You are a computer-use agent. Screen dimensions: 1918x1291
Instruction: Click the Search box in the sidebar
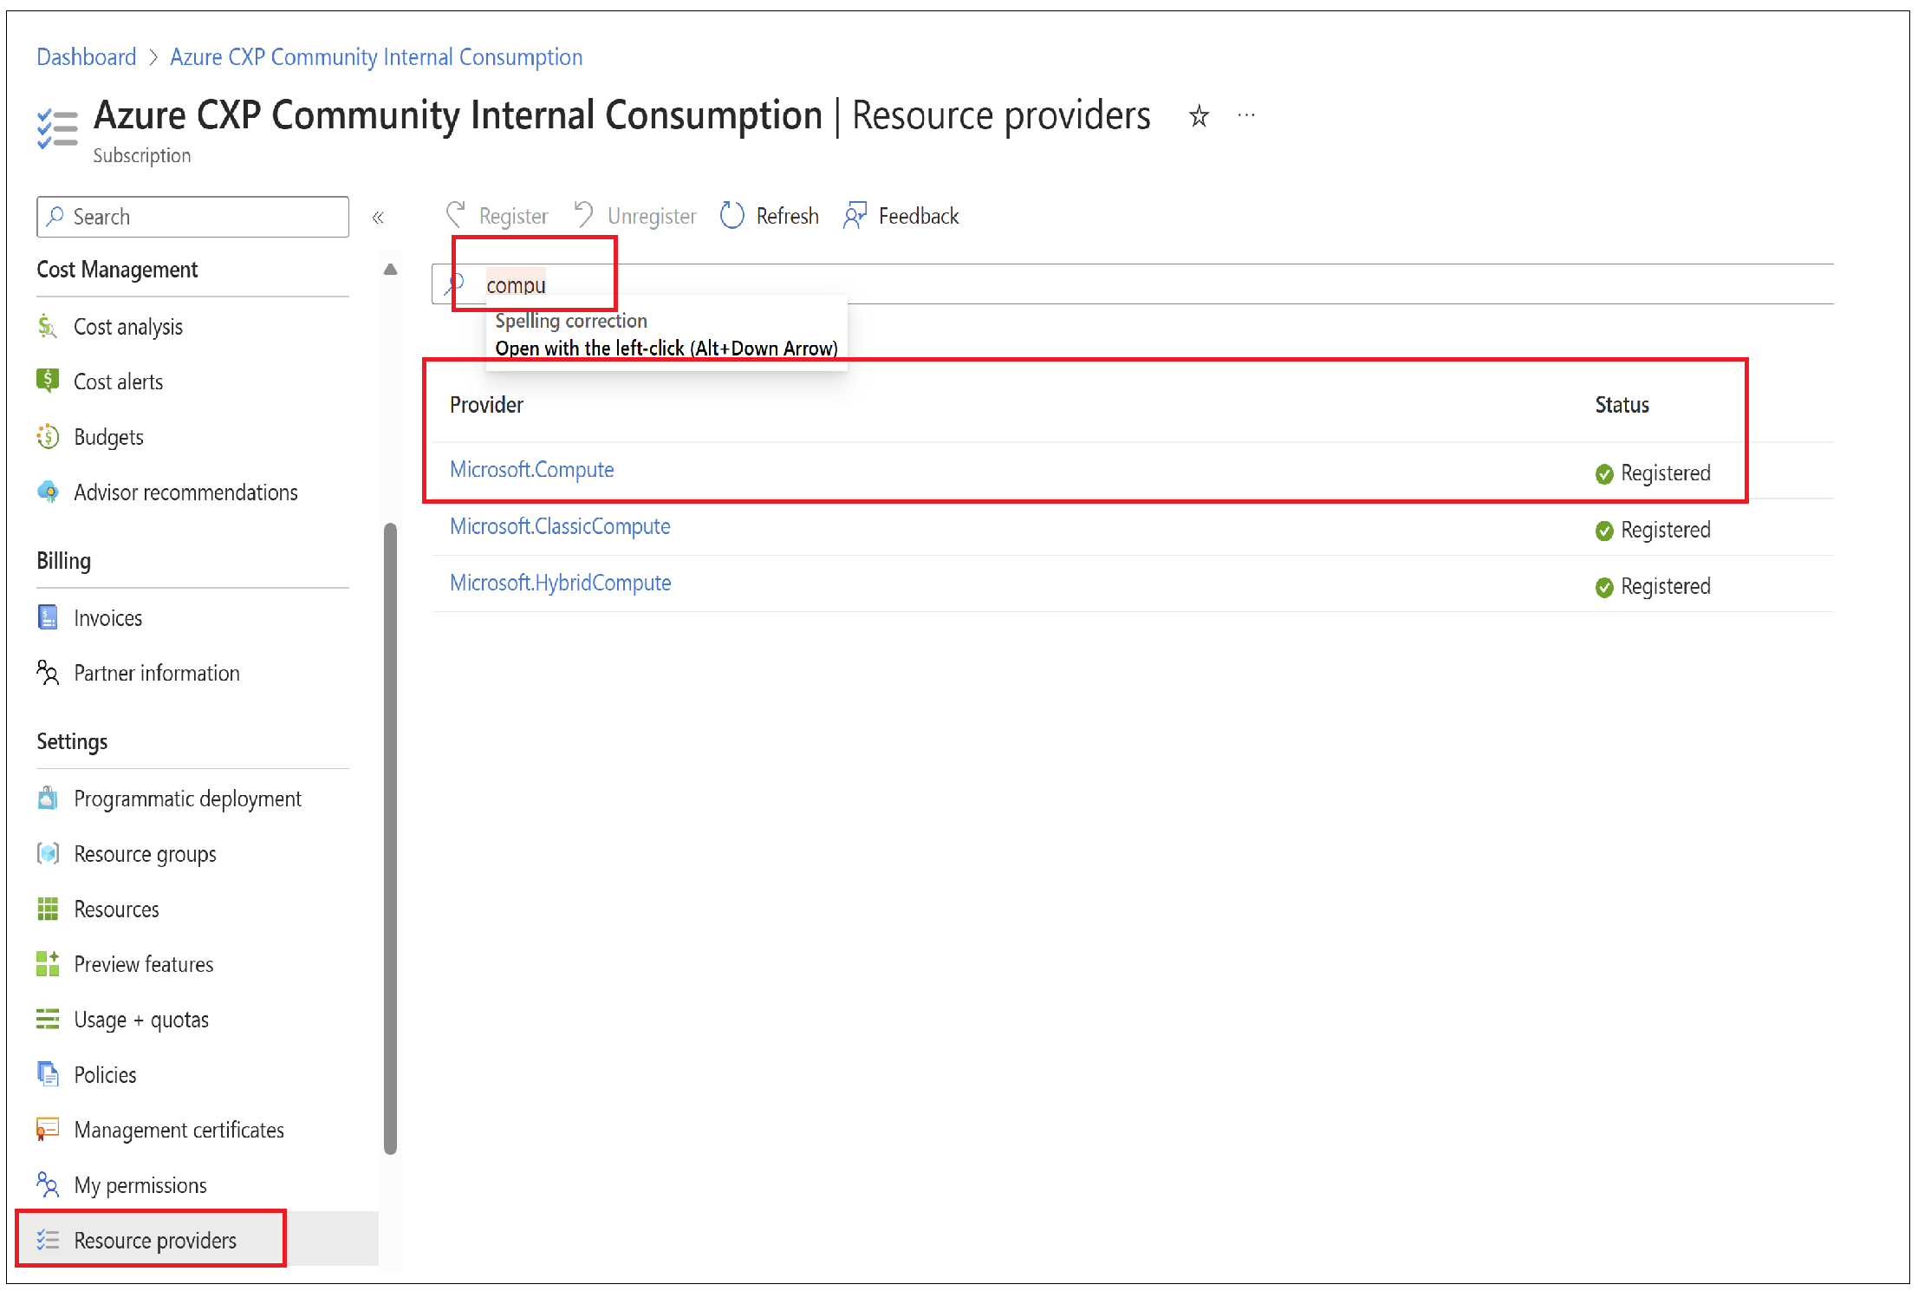(x=192, y=217)
